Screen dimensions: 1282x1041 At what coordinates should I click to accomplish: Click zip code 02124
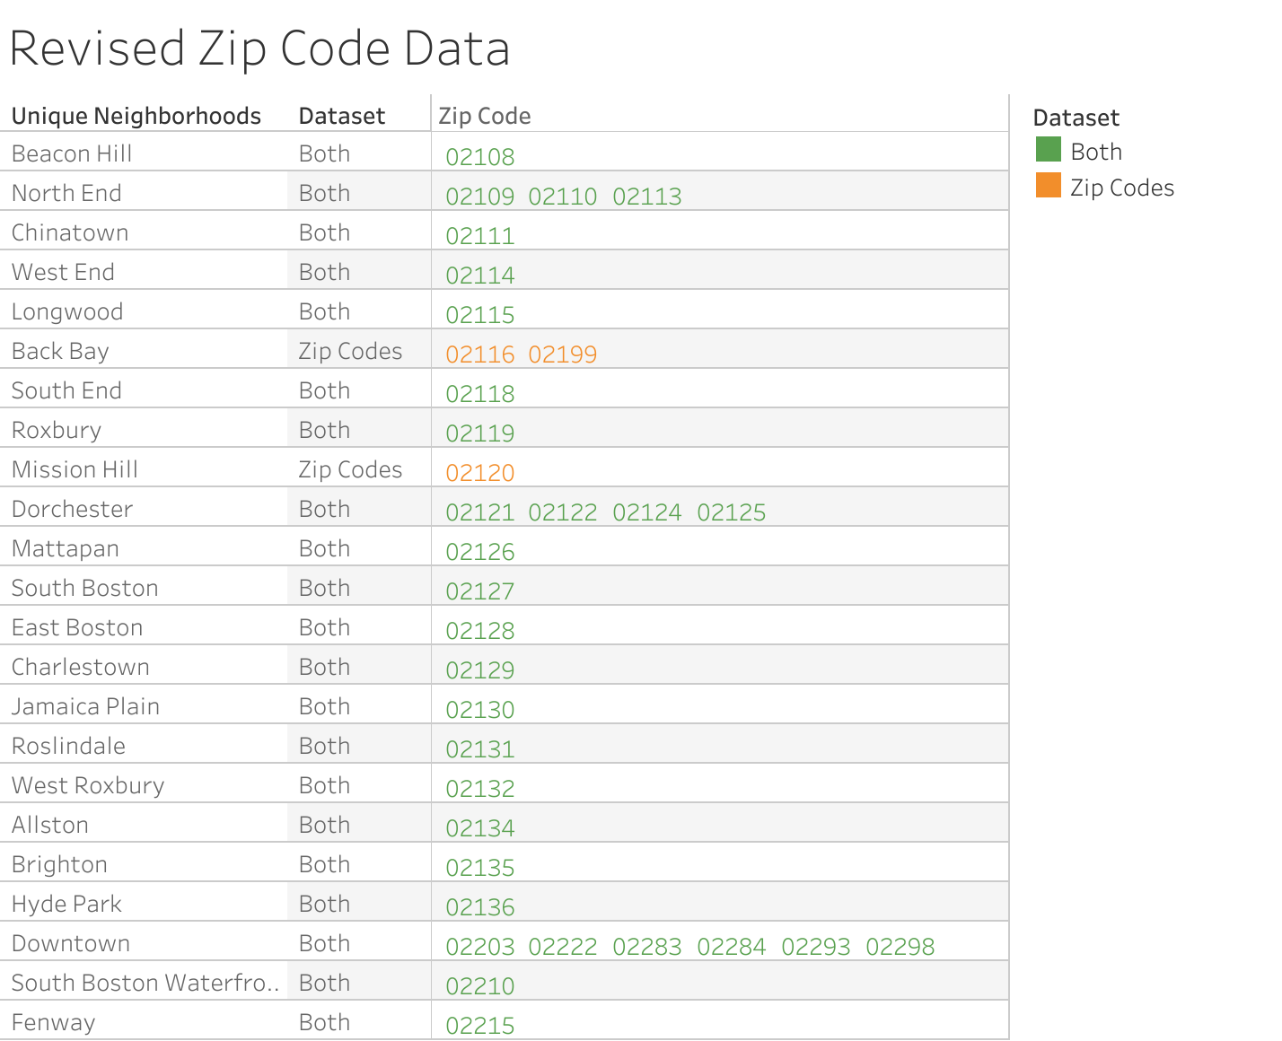pyautogui.click(x=647, y=512)
